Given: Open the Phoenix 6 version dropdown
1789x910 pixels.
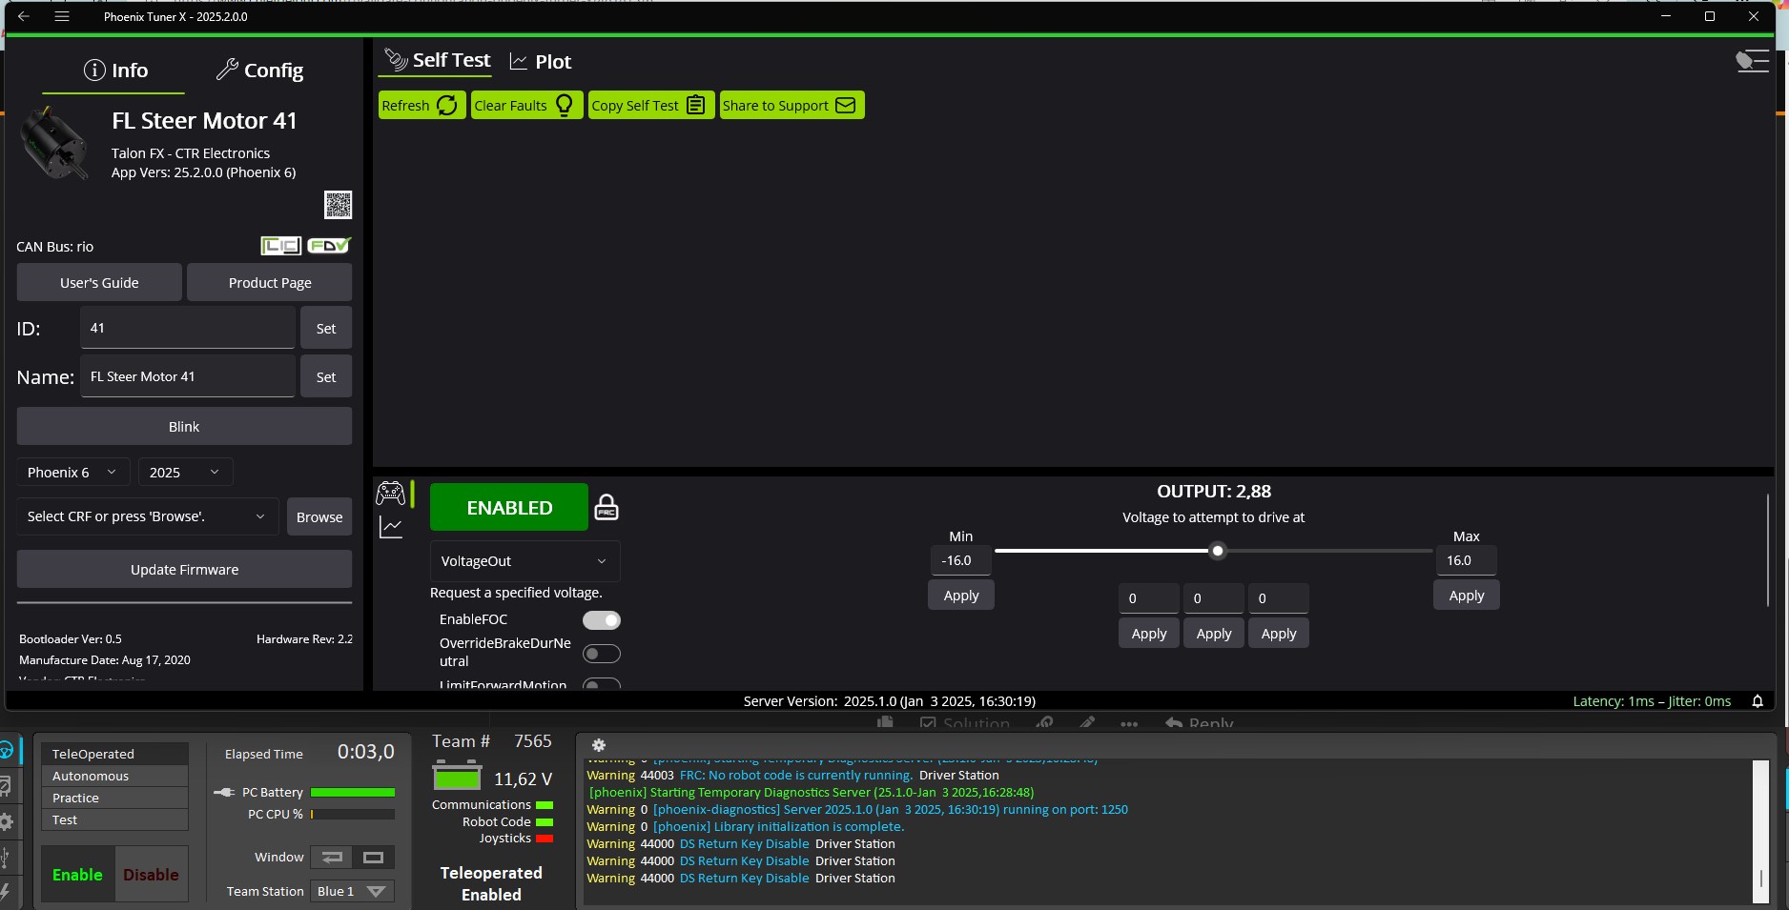Looking at the screenshot, I should click(73, 472).
